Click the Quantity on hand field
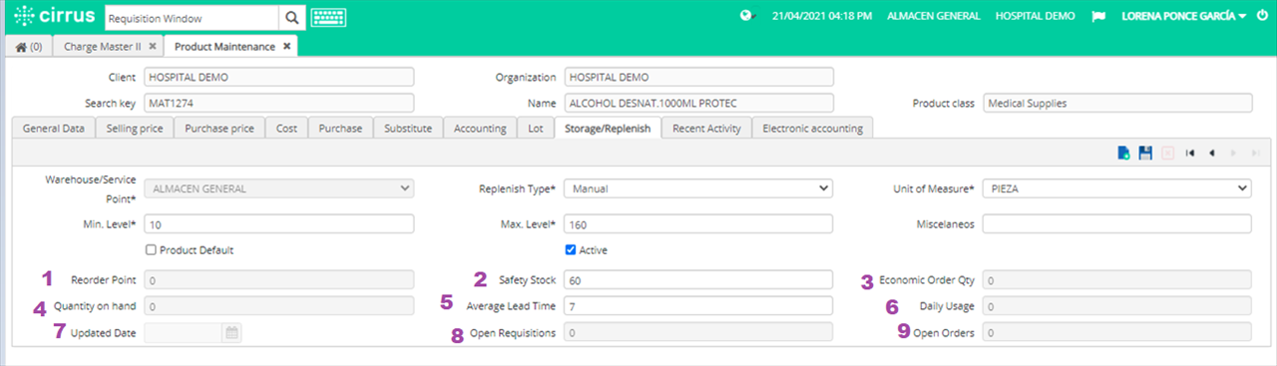The width and height of the screenshot is (1277, 366). [x=279, y=306]
